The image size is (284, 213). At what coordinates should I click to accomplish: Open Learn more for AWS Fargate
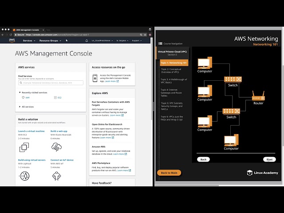point(117,115)
